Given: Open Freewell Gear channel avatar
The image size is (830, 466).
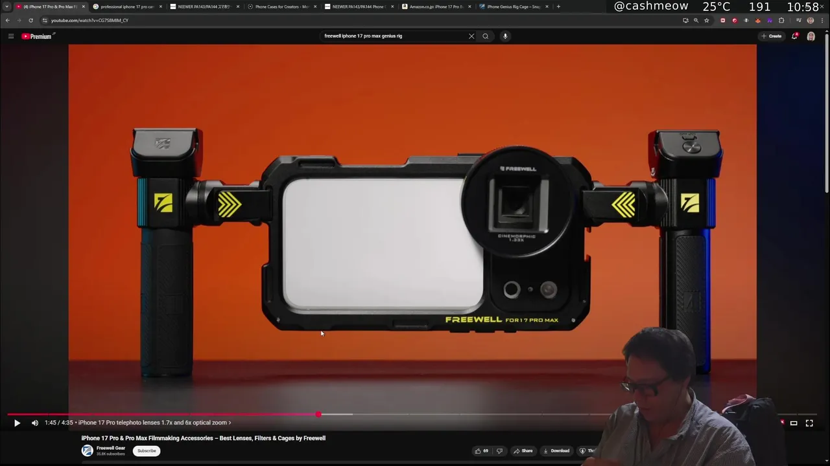Looking at the screenshot, I should (x=87, y=450).
